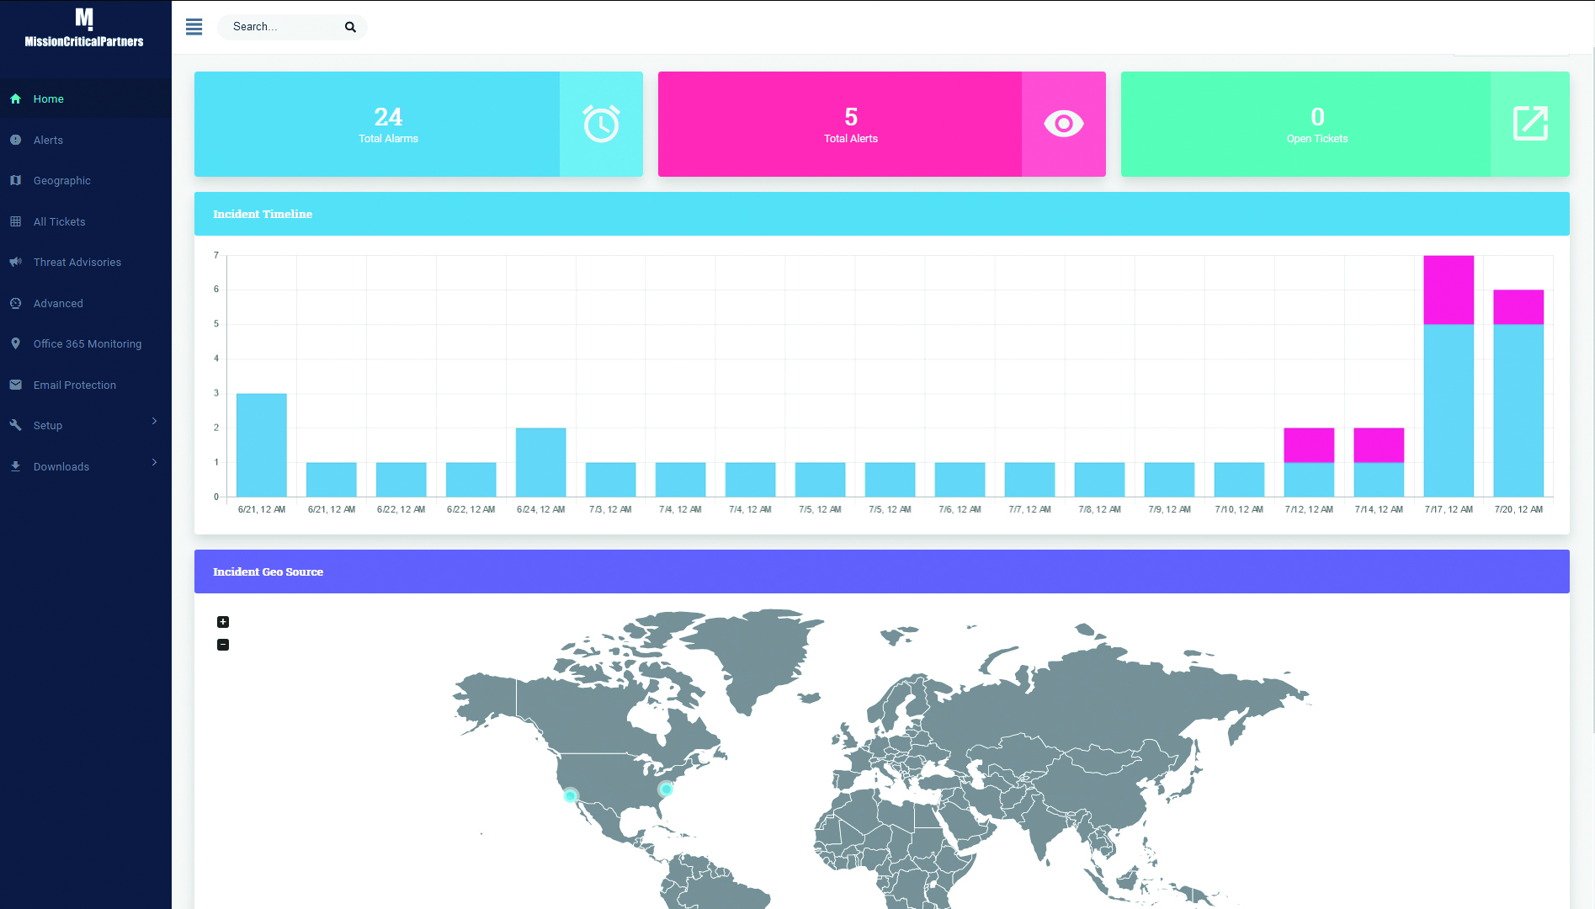
Task: Open All Tickets from the sidebar
Action: (59, 222)
